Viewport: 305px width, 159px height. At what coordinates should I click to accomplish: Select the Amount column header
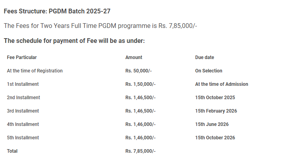pyautogui.click(x=134, y=57)
